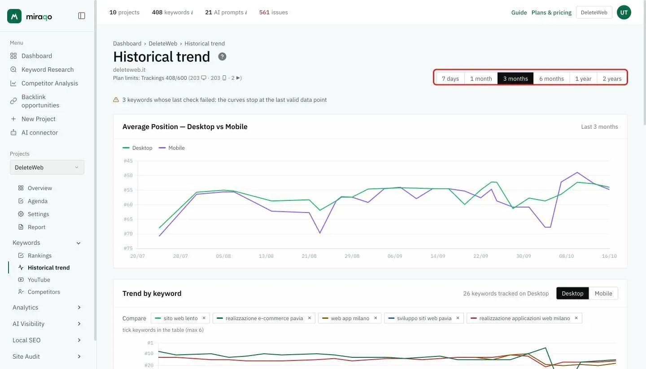Click 26 keywords tracked on Desktop text
646x369 pixels.
coord(506,294)
